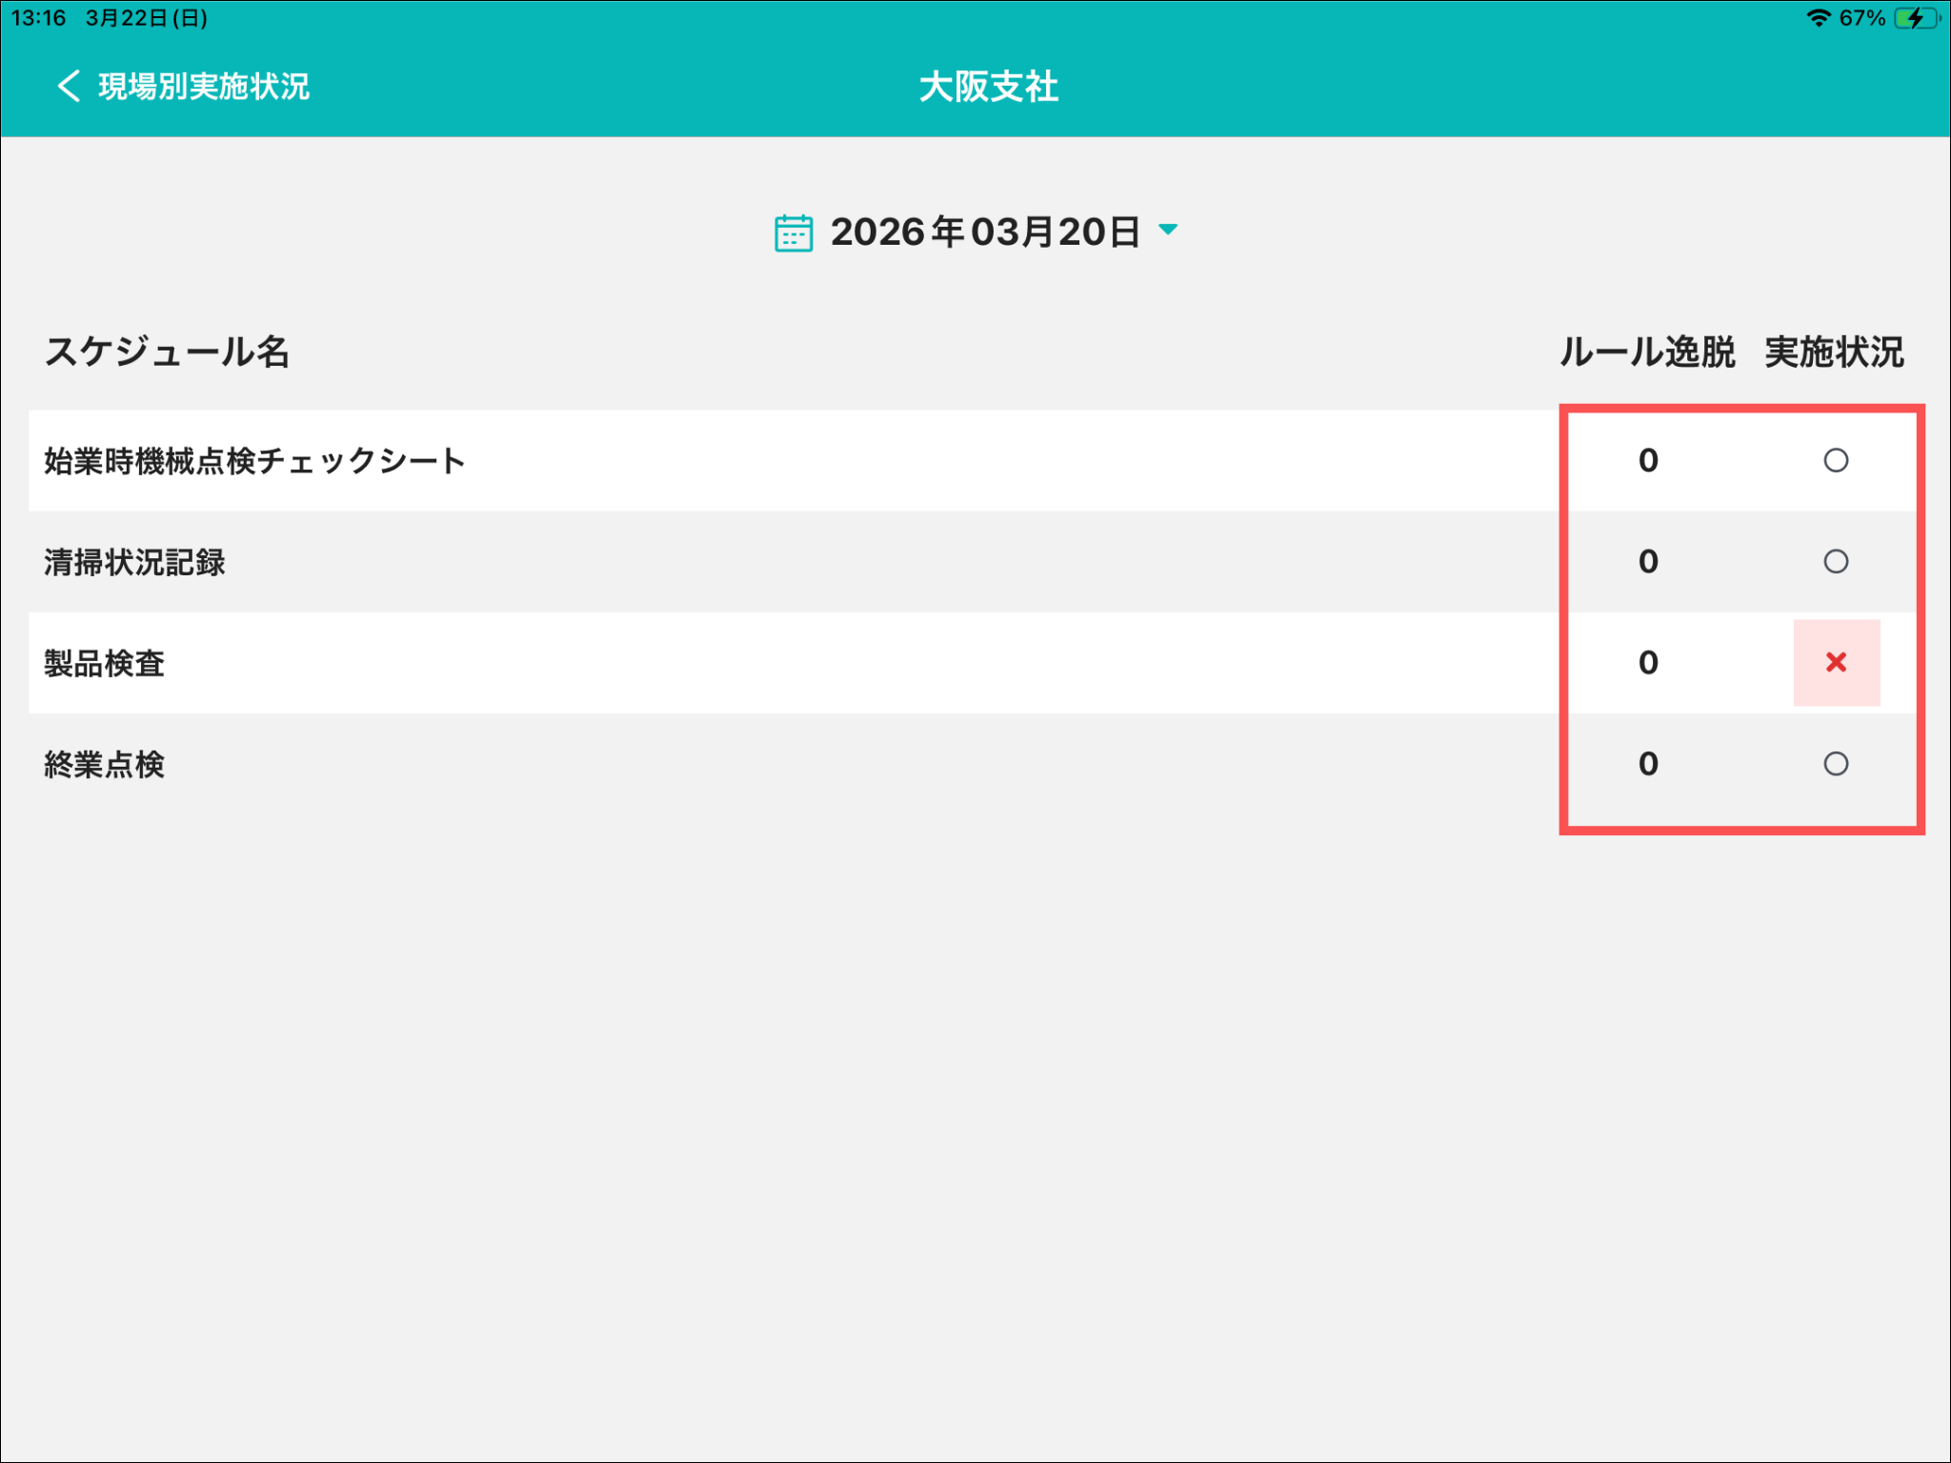Open the 2026年03月20日 date selector
Viewport: 1951px width, 1463px height.
[985, 232]
